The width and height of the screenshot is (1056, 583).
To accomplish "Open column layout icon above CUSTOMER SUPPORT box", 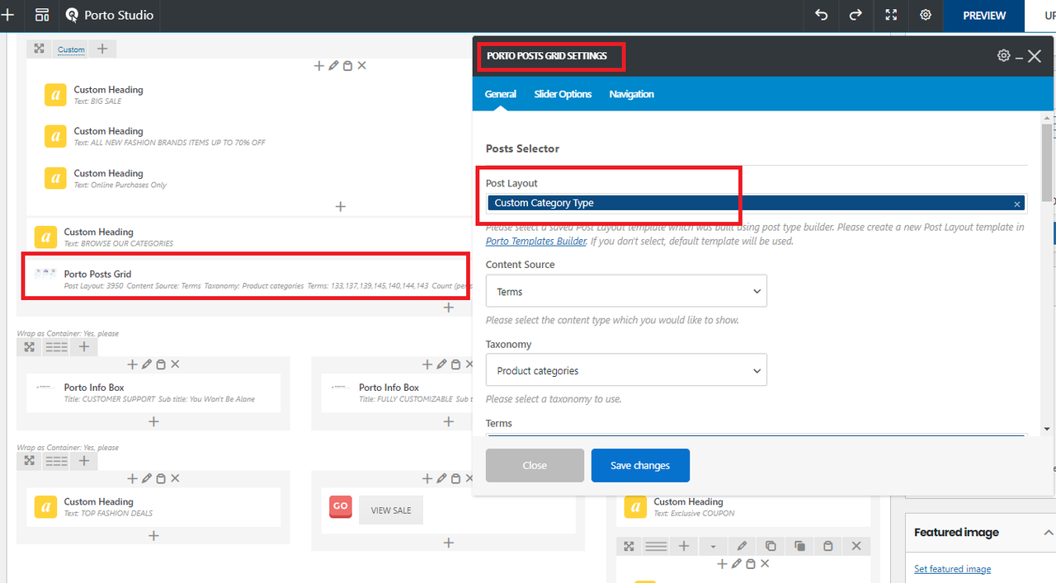I will tap(56, 347).
